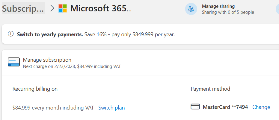Click "Save 16%" yearly price offer text
279x120 pixels.
(x=129, y=34)
